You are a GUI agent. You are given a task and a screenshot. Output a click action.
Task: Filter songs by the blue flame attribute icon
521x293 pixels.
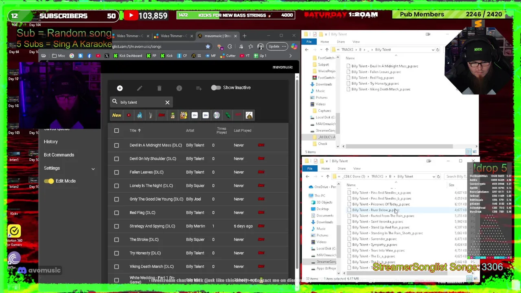140,115
